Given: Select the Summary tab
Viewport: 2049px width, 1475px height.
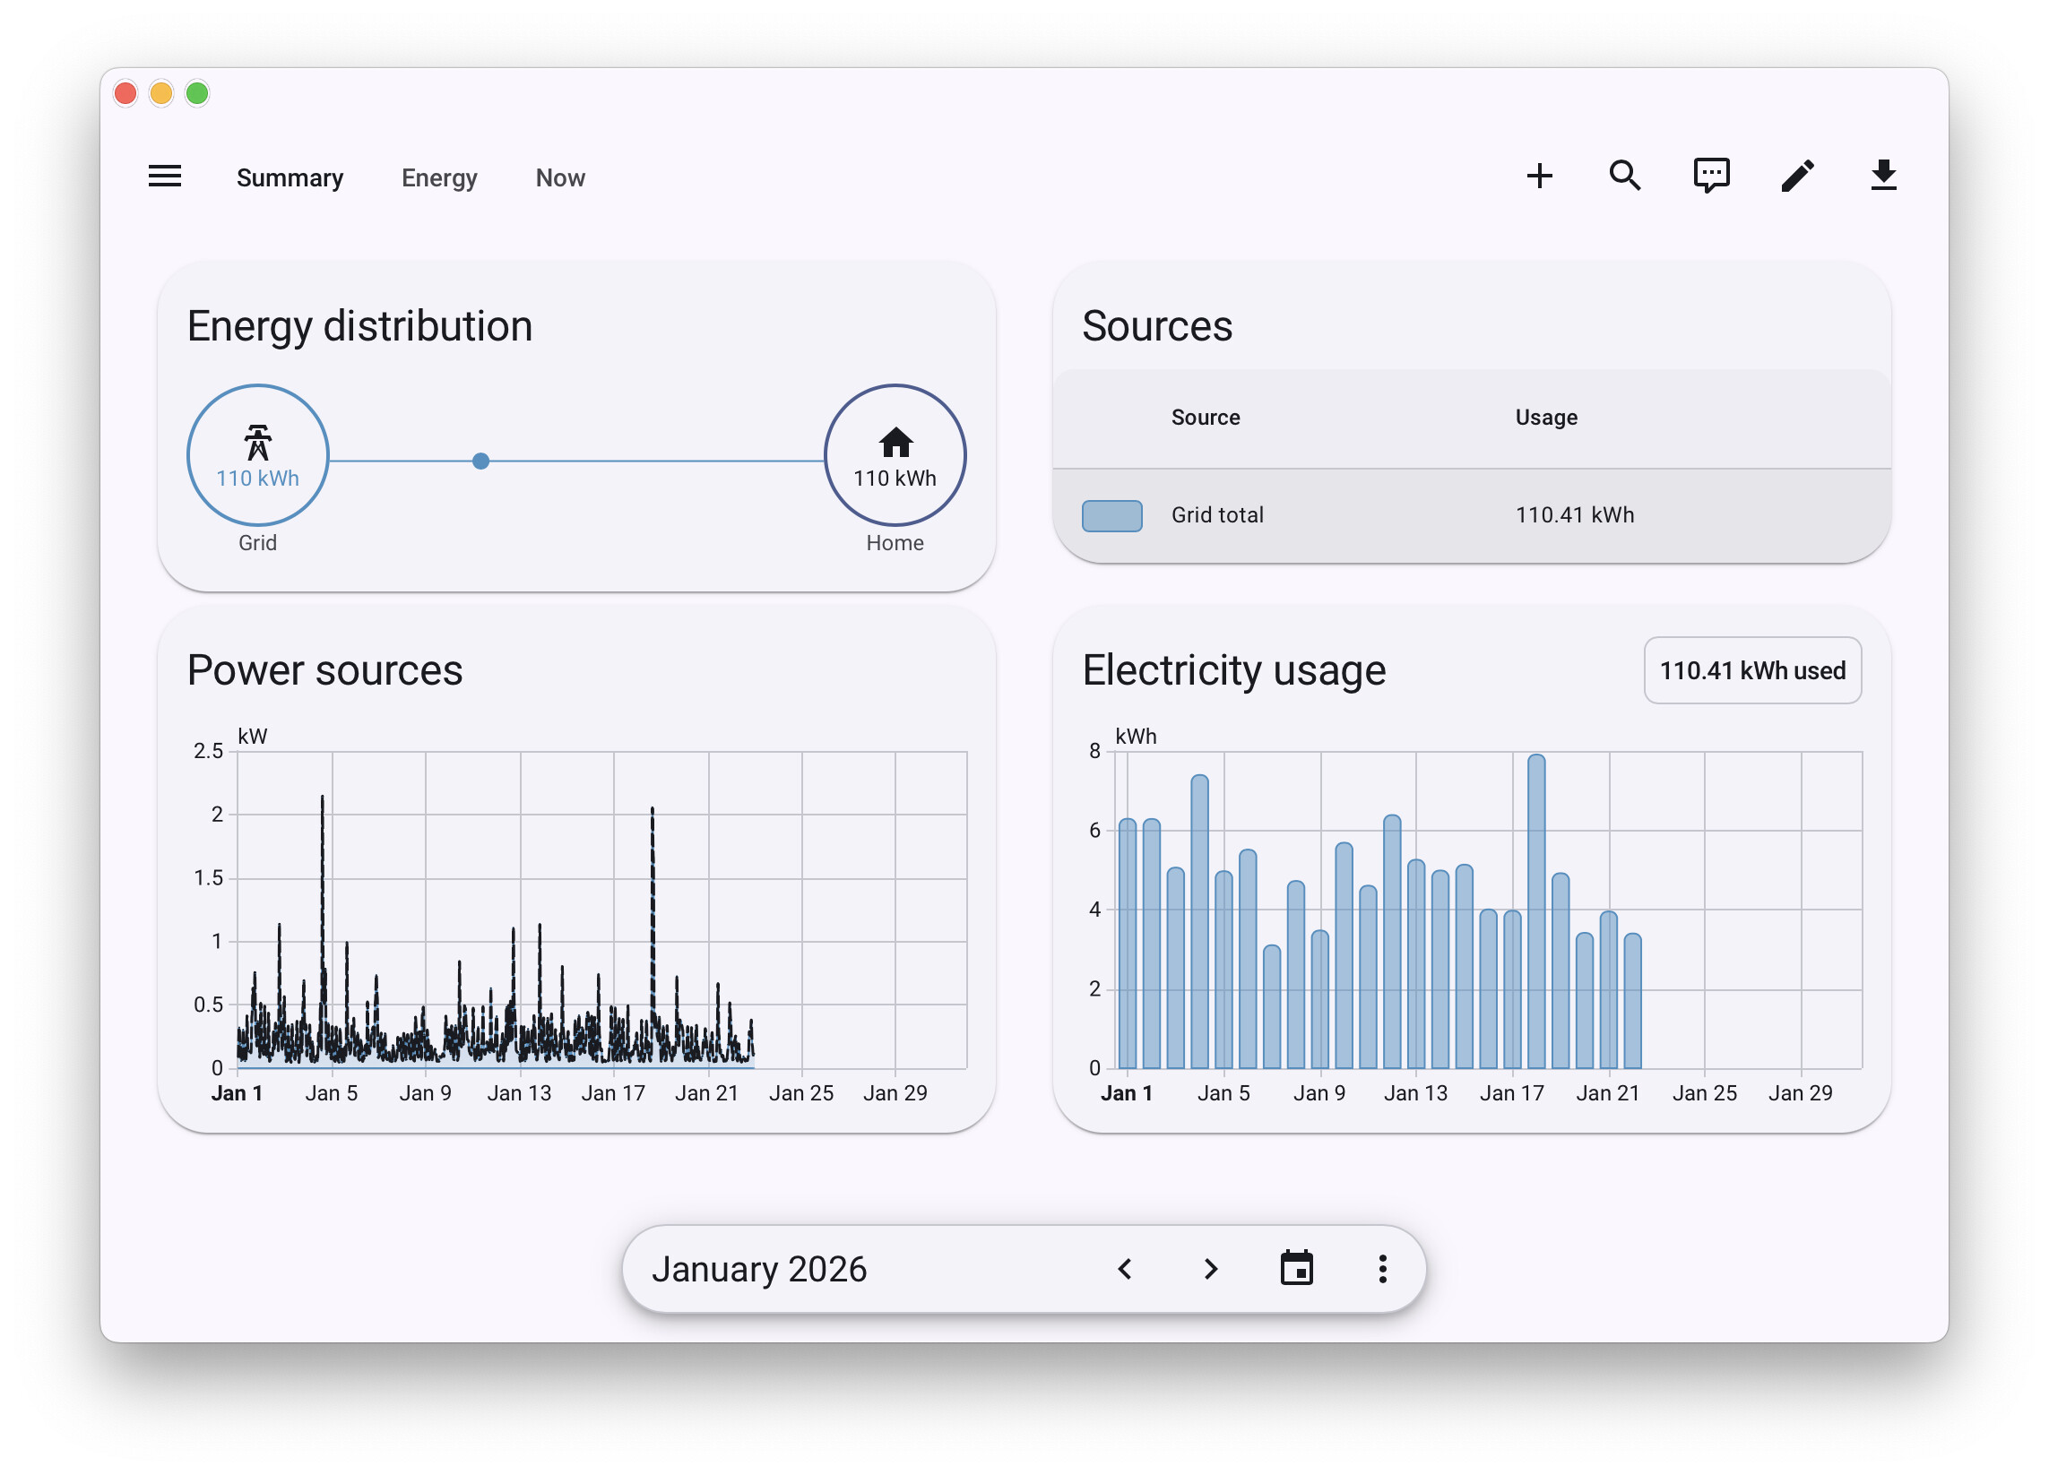Looking at the screenshot, I should coord(290,178).
